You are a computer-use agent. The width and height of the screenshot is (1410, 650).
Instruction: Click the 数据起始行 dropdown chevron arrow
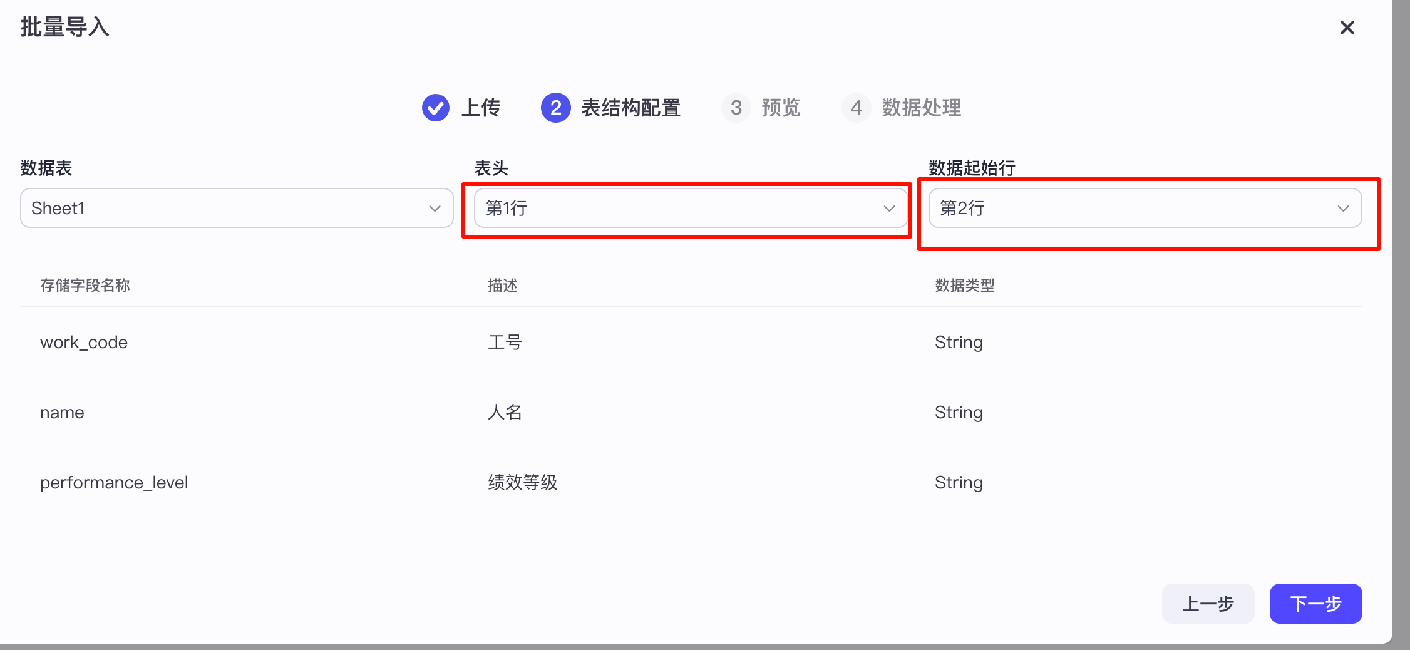[x=1343, y=208]
